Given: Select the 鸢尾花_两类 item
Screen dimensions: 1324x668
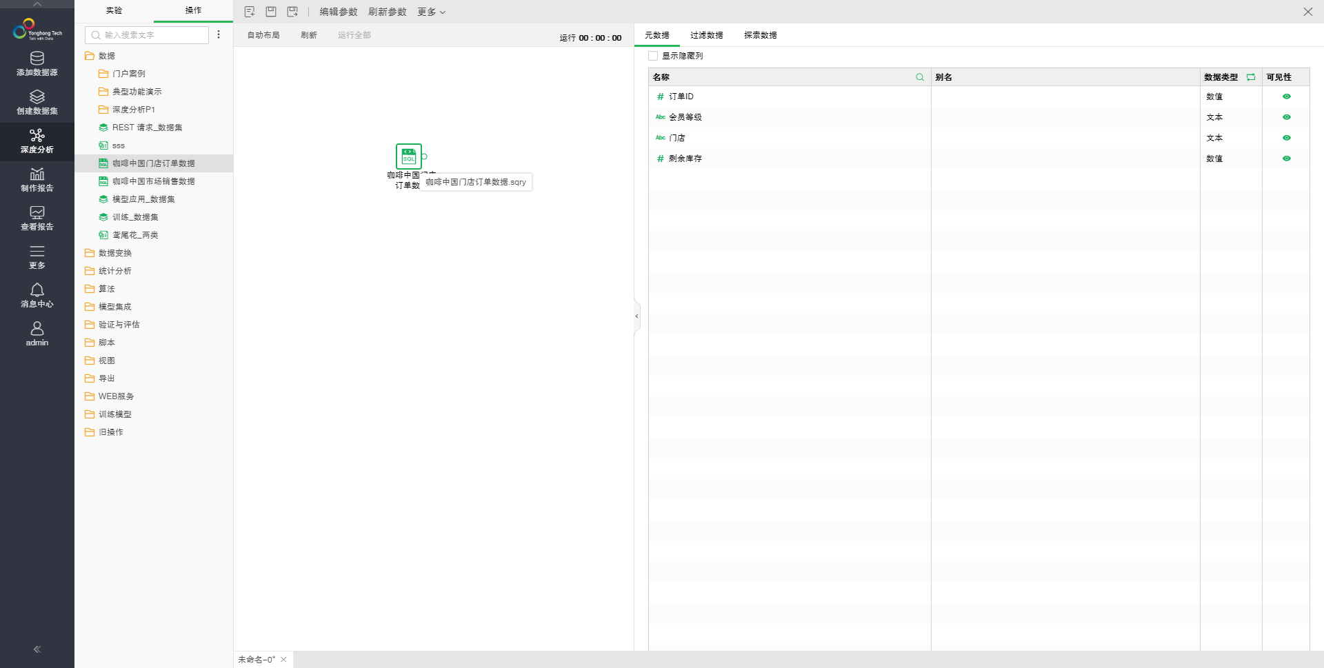Looking at the screenshot, I should click(x=135, y=235).
